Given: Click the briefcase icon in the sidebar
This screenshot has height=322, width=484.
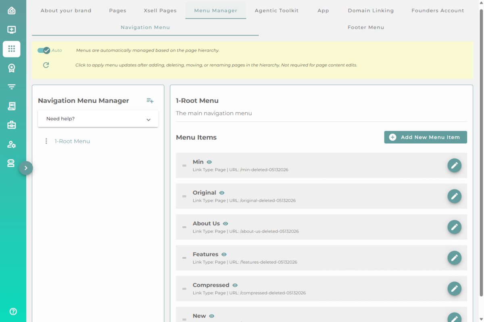Looking at the screenshot, I should coord(12,125).
